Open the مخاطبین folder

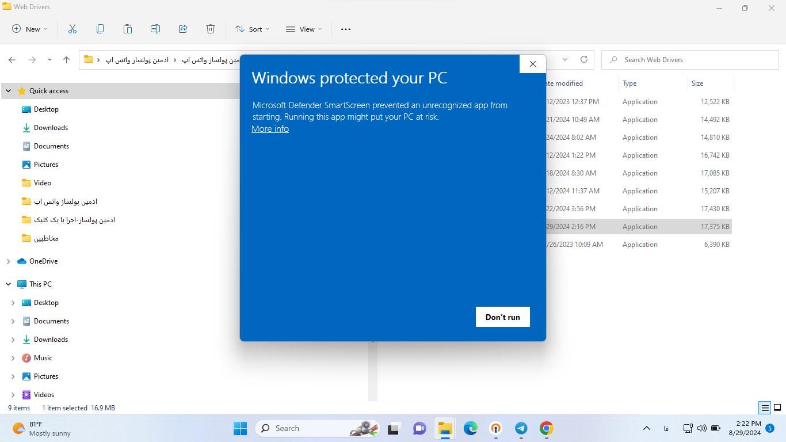[46, 238]
